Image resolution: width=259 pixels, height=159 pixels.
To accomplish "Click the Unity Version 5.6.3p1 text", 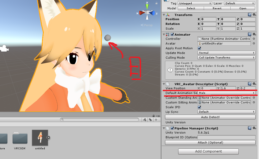I will click(x=203, y=133).
